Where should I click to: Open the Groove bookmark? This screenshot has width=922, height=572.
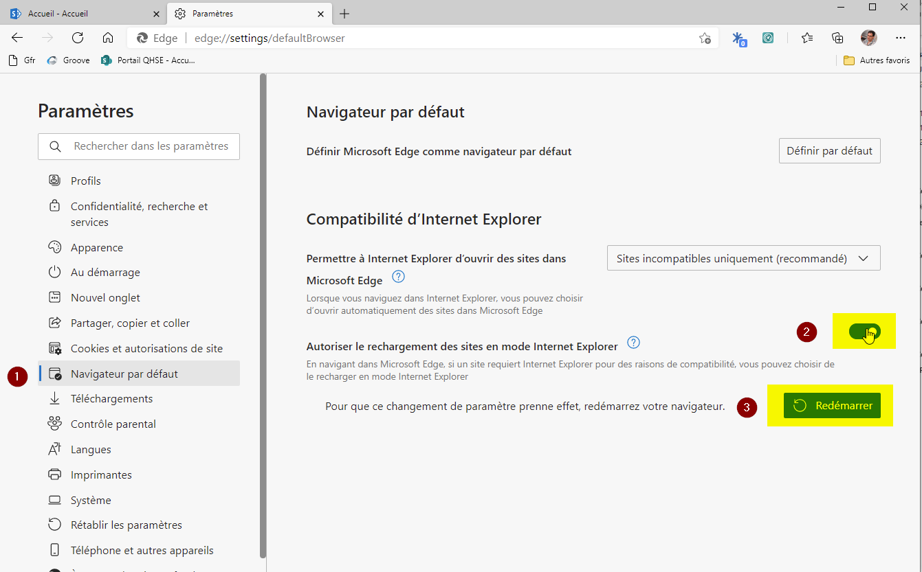[68, 60]
